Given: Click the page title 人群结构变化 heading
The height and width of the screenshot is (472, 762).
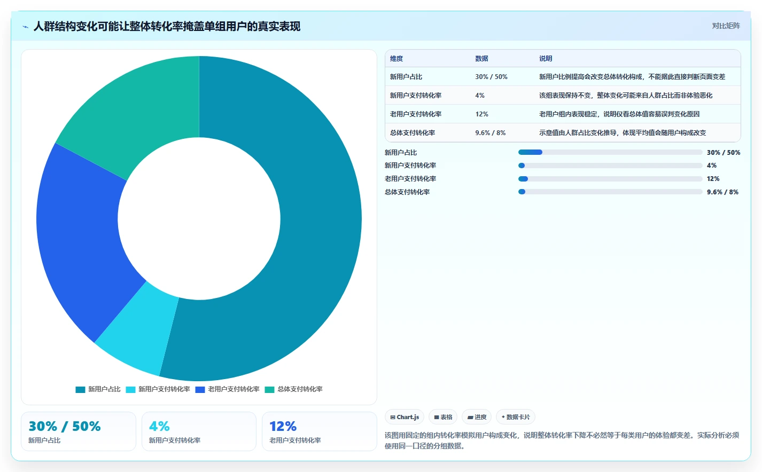Looking at the screenshot, I should pyautogui.click(x=167, y=26).
